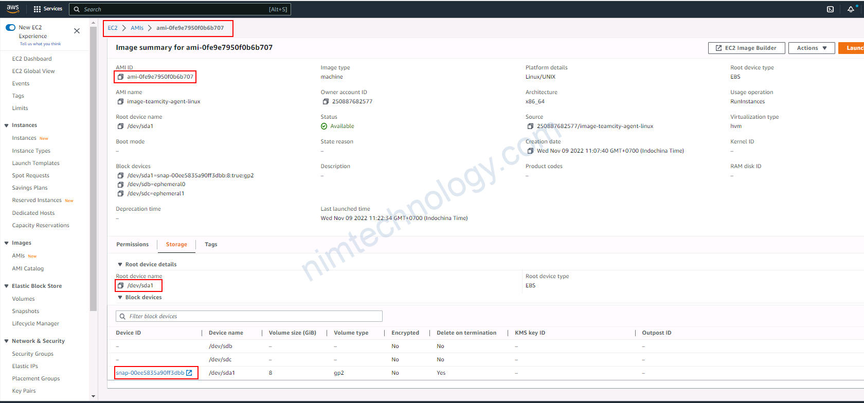The height and width of the screenshot is (403, 864).
Task: Copy the Owner account ID 250887682577
Action: click(326, 101)
